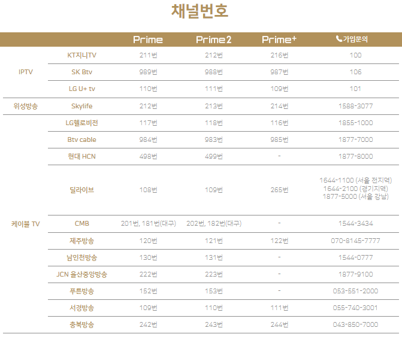The image size is (402, 340).
Task: Click KT지니TV Prime+ channel 216번
Action: coord(279,55)
